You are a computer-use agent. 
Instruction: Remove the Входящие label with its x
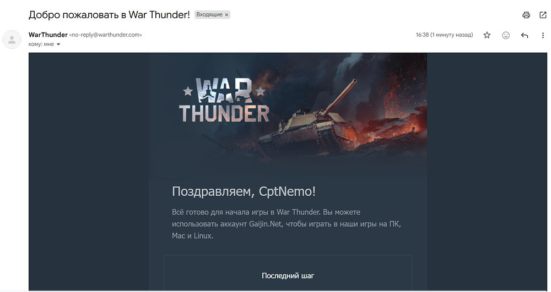226,15
